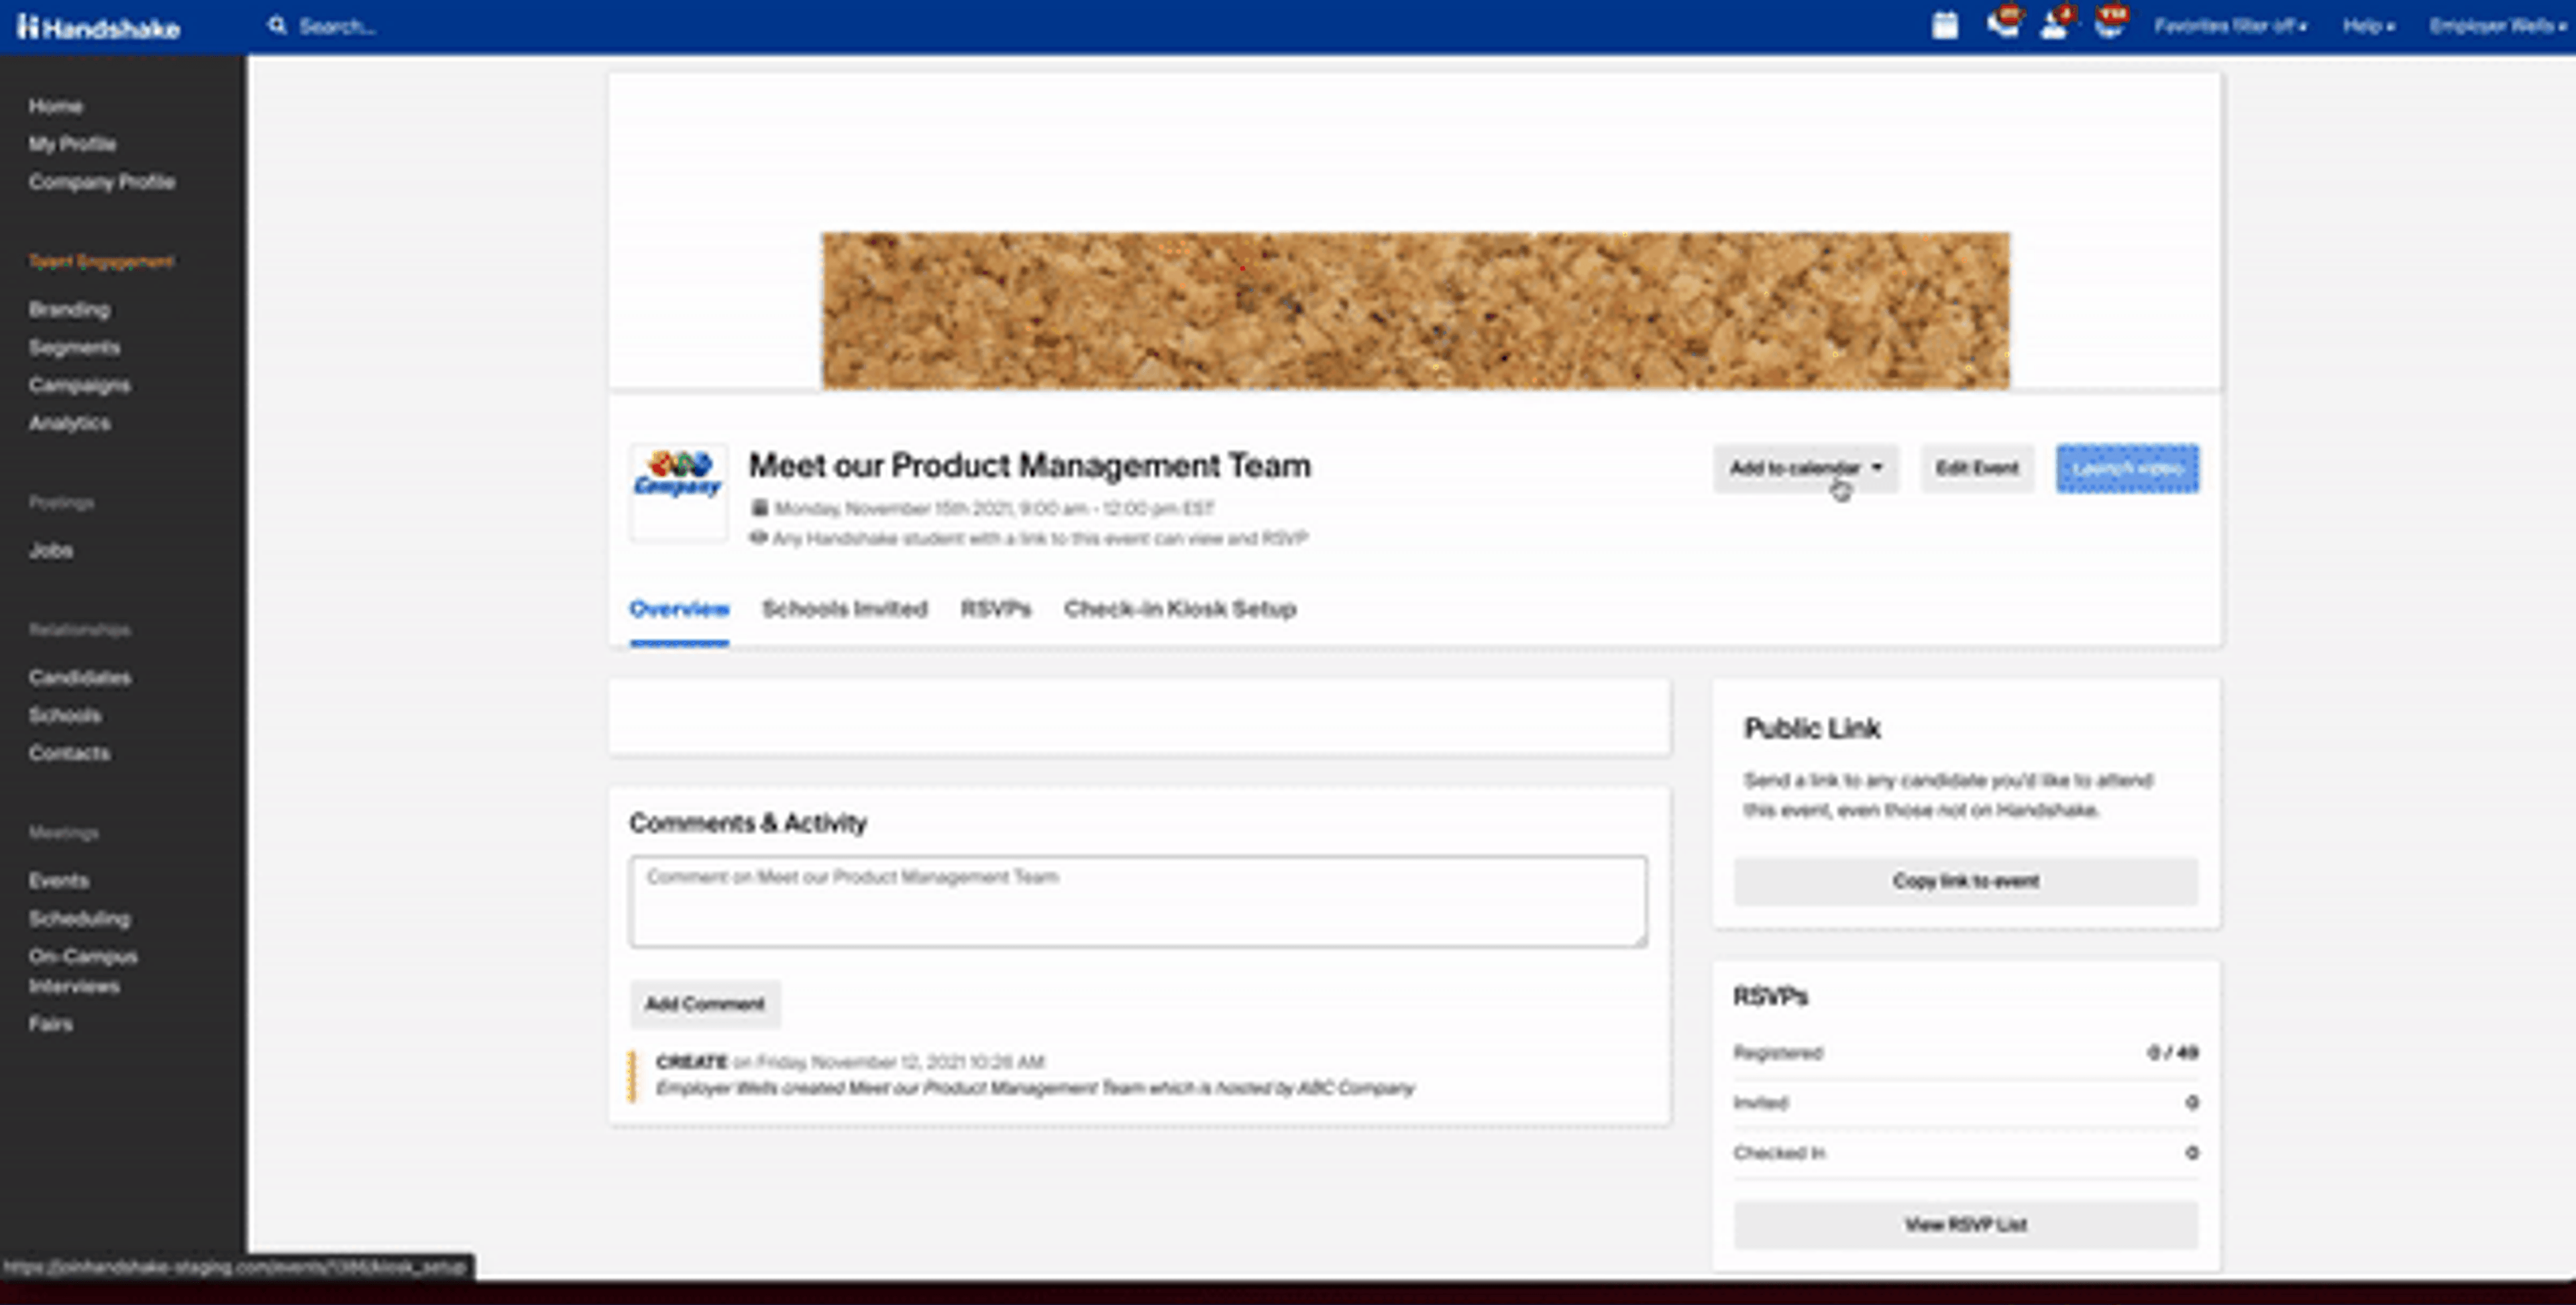Click the eye visibility icon under title
Screen dimensions: 2576x1305
(758, 538)
